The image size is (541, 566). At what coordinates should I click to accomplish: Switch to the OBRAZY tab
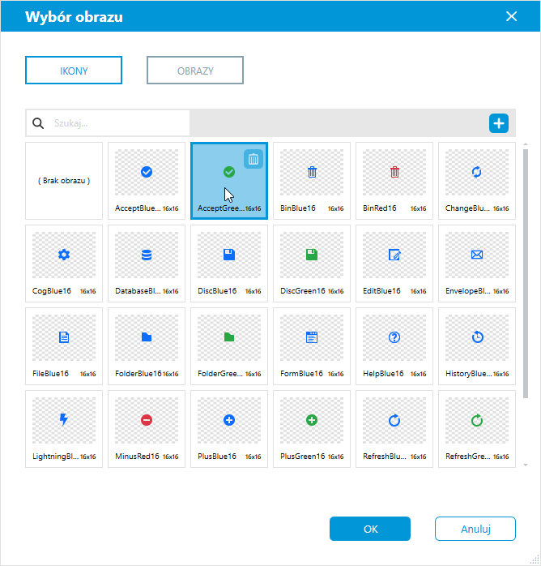(x=195, y=71)
